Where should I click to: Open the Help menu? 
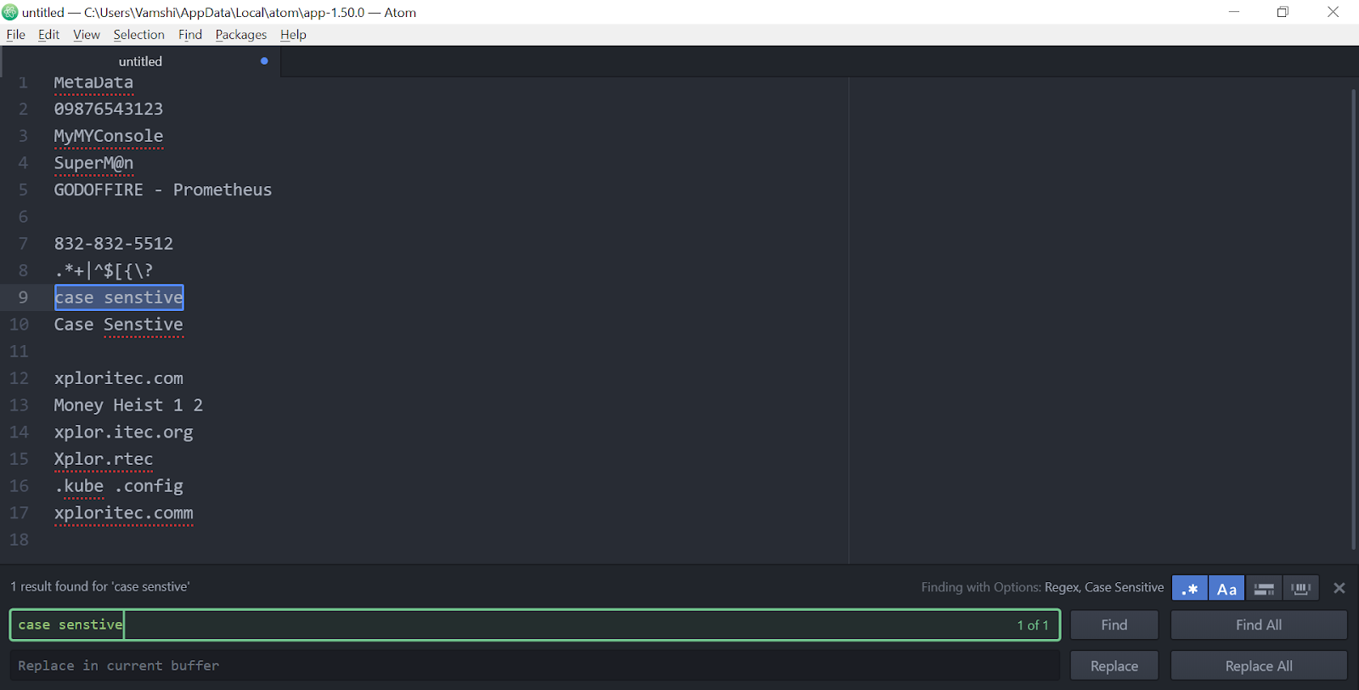tap(293, 35)
